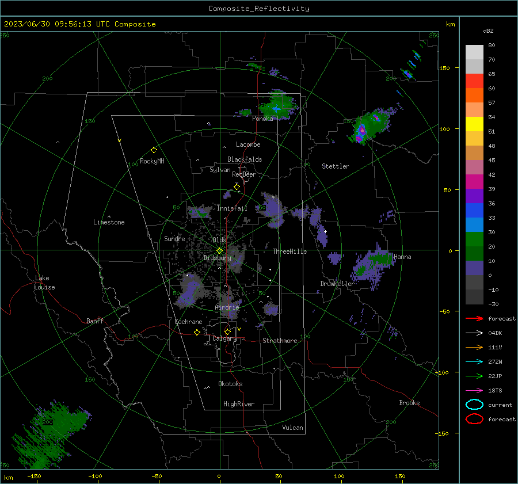
Task: Click the current legend label
Action: [500, 405]
